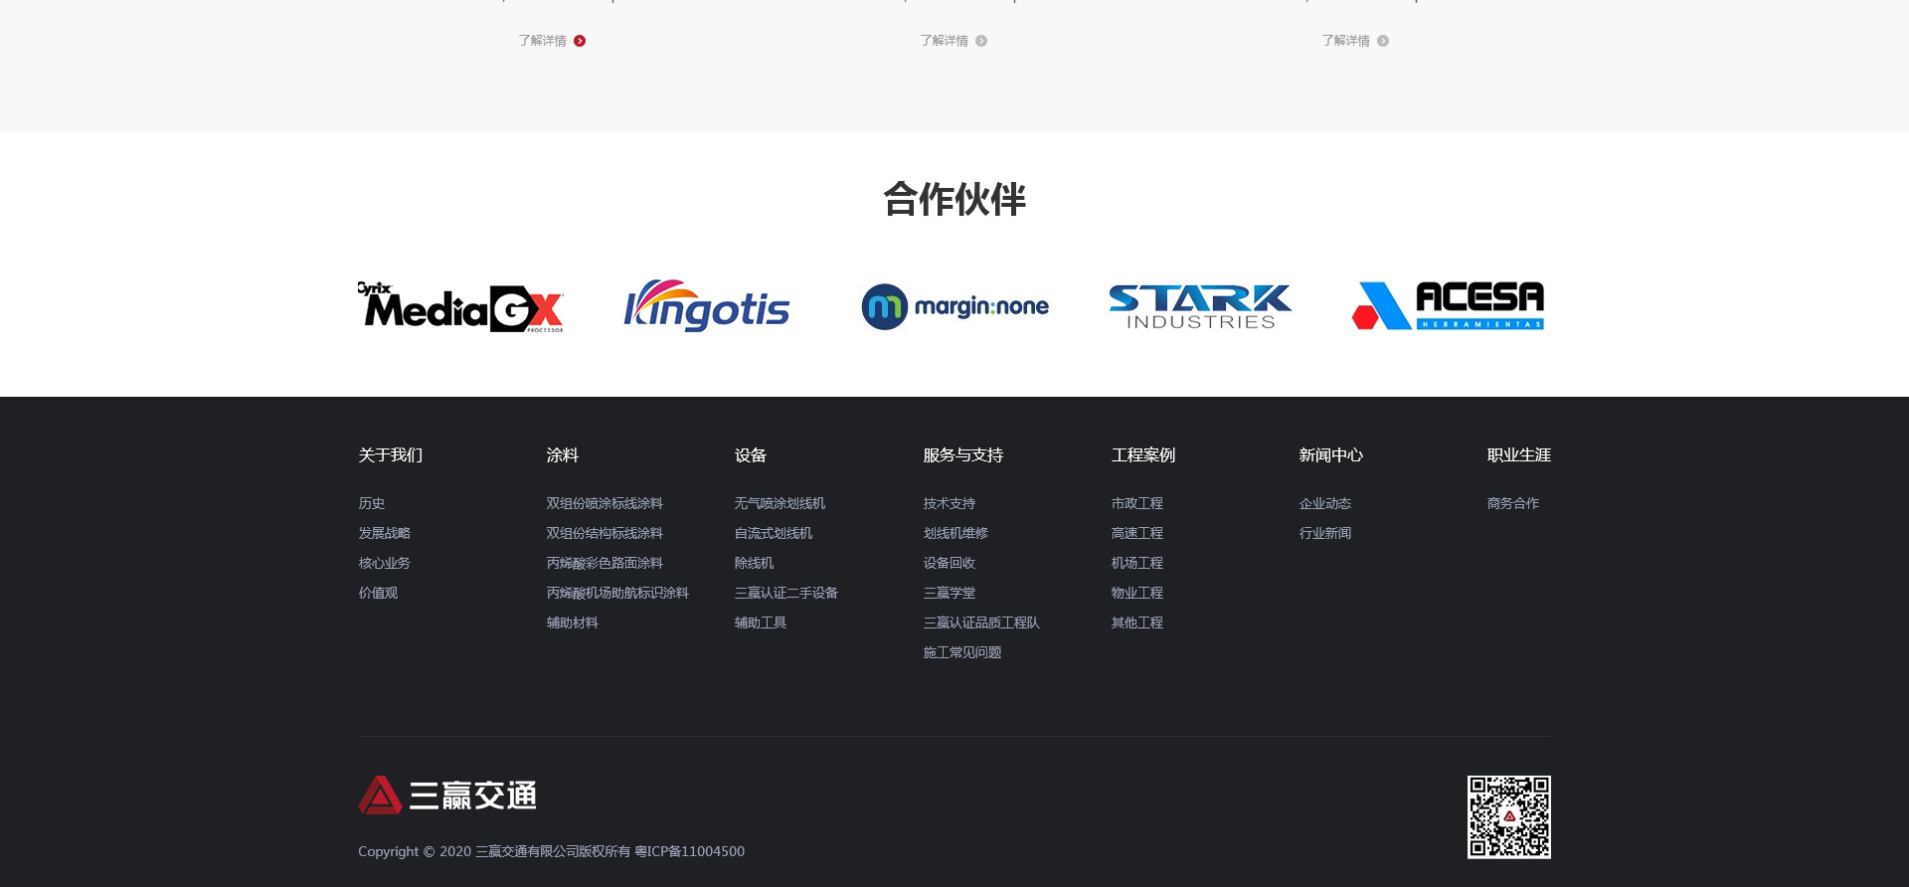This screenshot has width=1909, height=887.
Task: Click the gray arrow icon beside rightmost 了解详情
Action: (x=1383, y=41)
